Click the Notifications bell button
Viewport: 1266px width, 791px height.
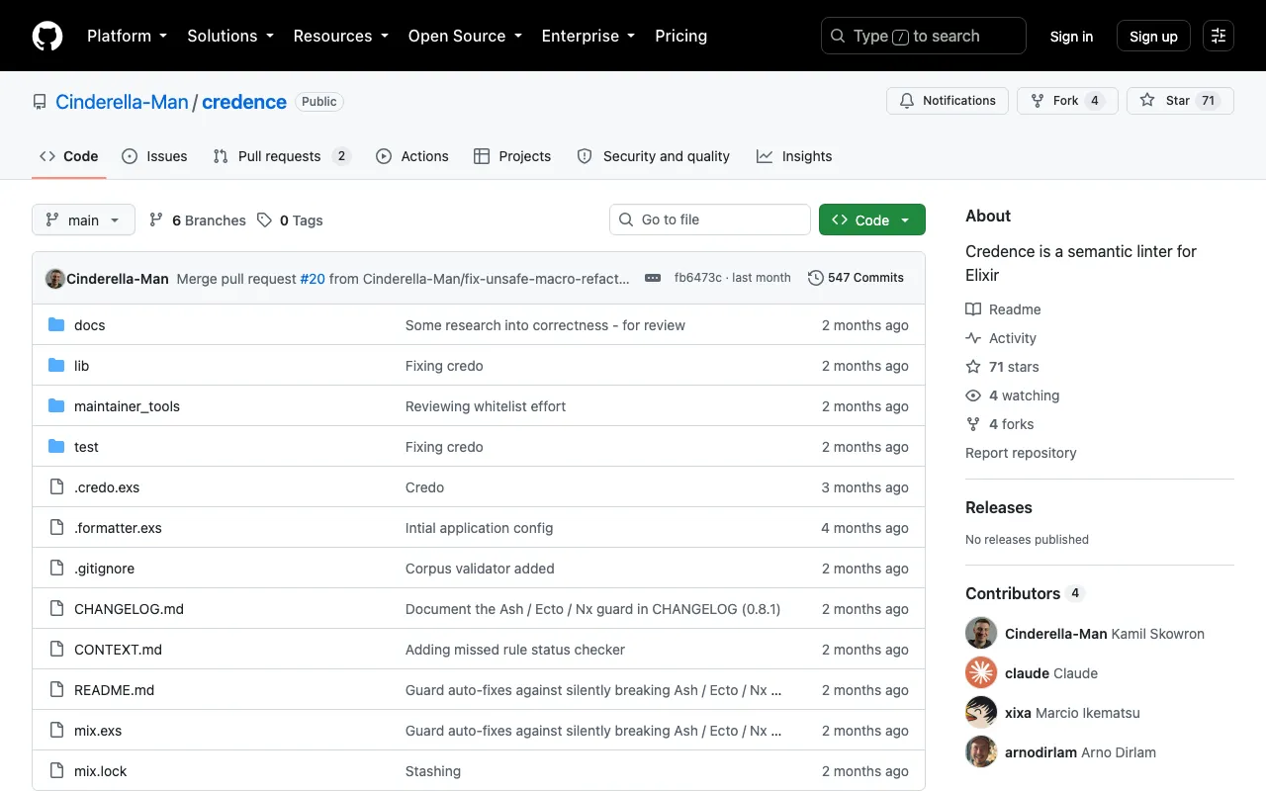pyautogui.click(x=948, y=101)
